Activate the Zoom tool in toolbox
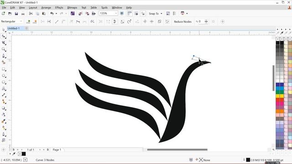The height and width of the screenshot is (164, 292). tap(4, 49)
